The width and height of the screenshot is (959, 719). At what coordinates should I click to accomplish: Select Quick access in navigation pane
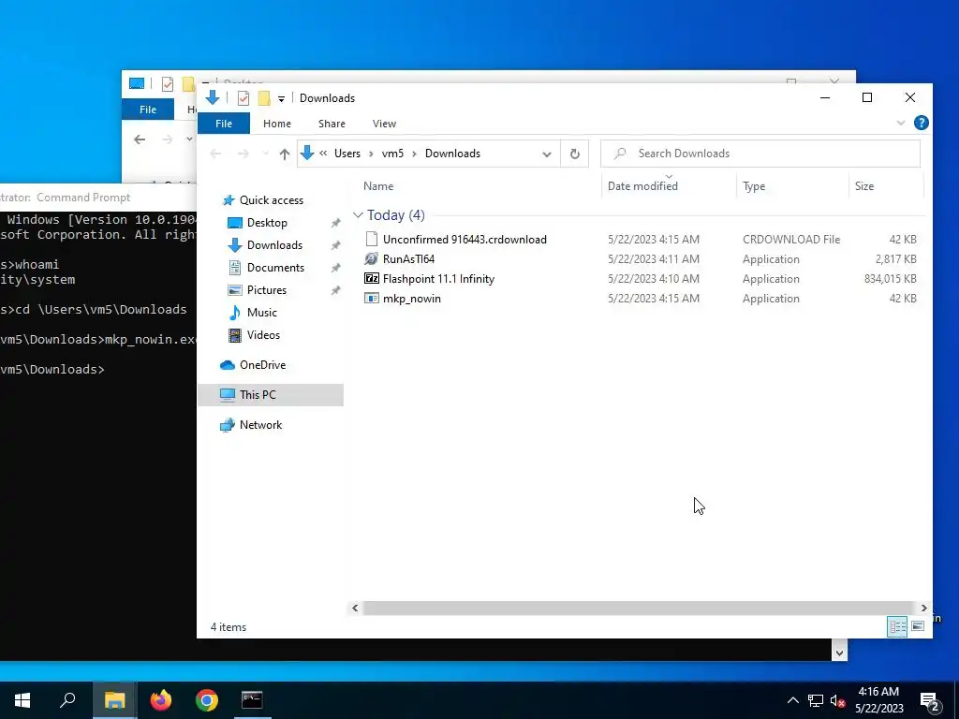271,200
